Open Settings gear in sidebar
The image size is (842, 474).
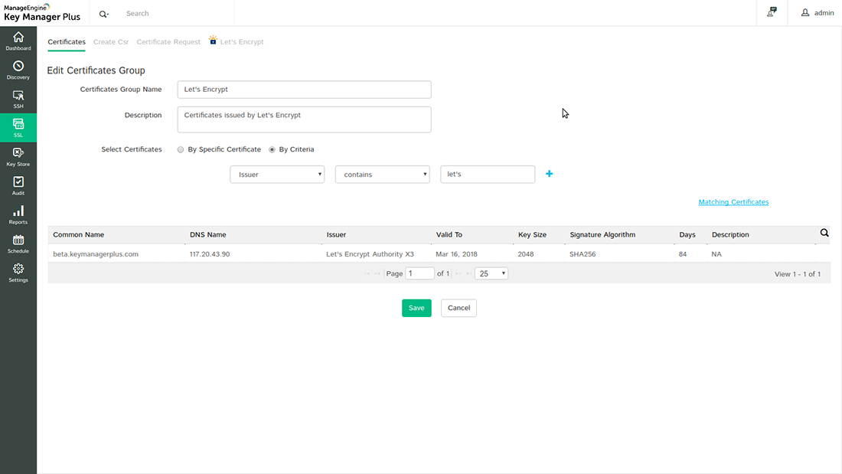(x=18, y=270)
